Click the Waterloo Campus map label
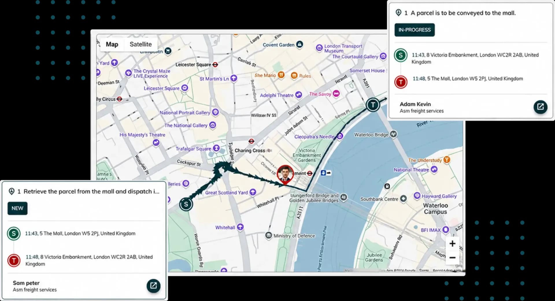 tap(435, 208)
